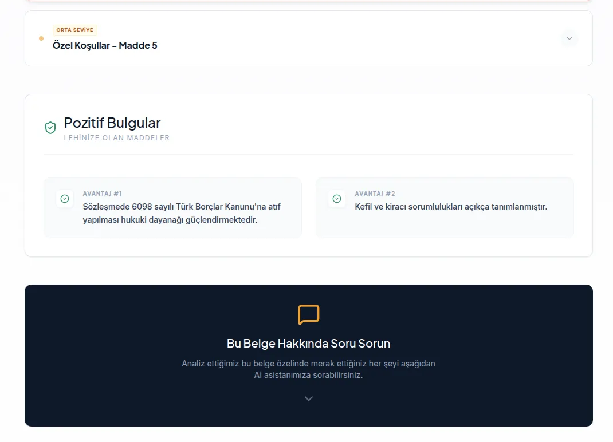Screen dimensions: 613x442
Task: Click the LEHİNİZE OLAN MADDELER subtitle
Action: coord(117,138)
